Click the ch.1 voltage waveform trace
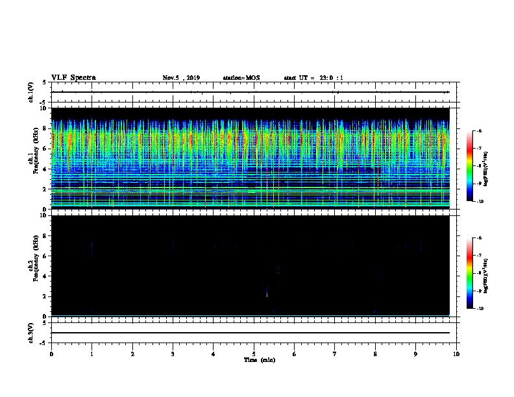 [250, 92]
